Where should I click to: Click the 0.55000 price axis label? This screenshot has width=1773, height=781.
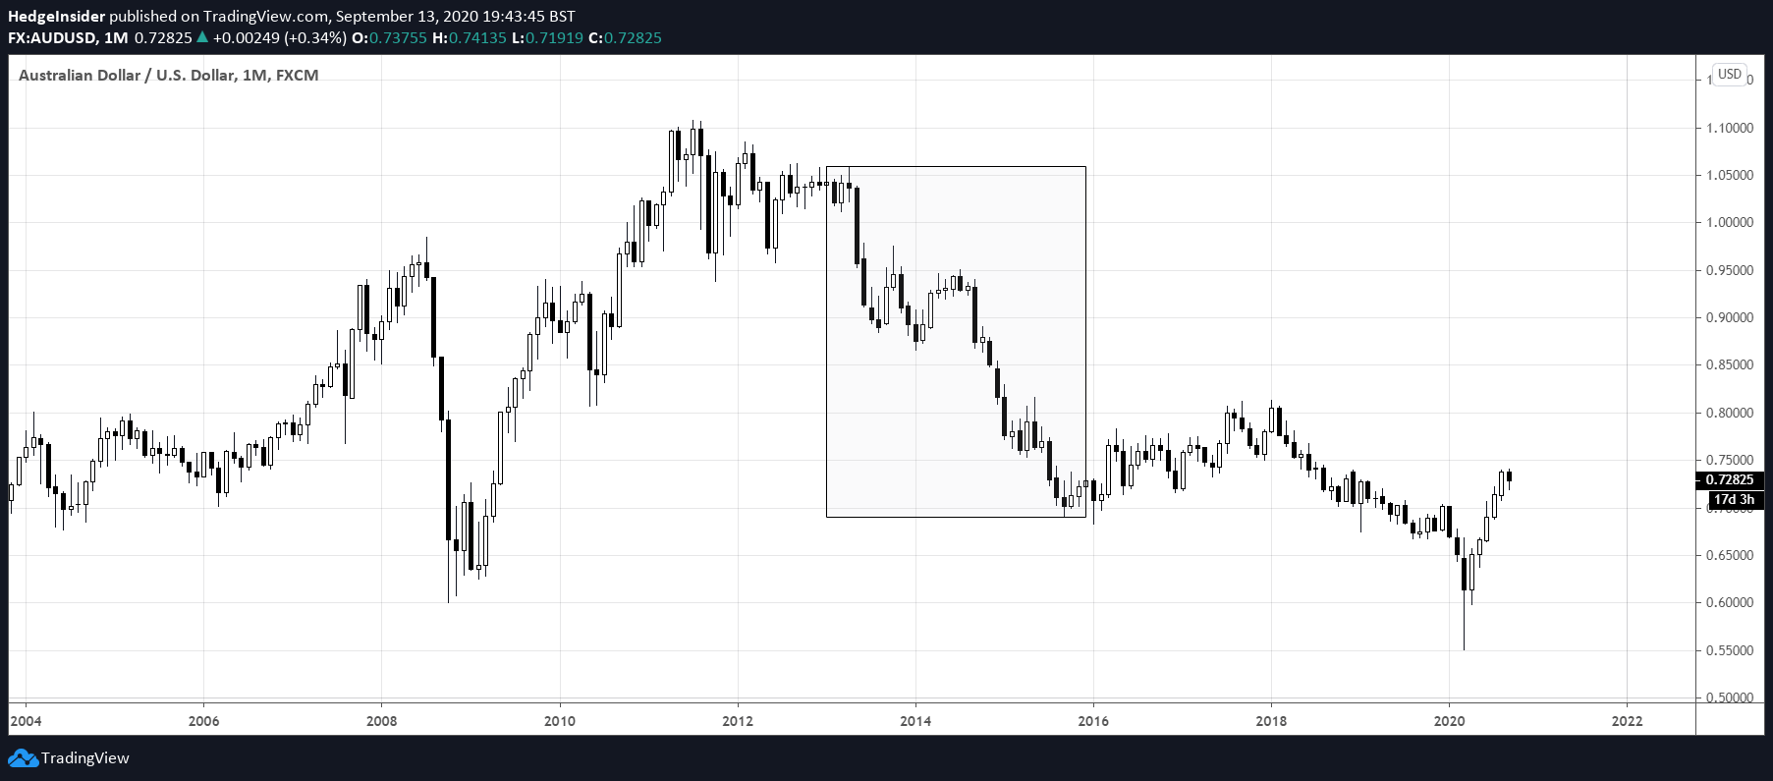coord(1729,650)
